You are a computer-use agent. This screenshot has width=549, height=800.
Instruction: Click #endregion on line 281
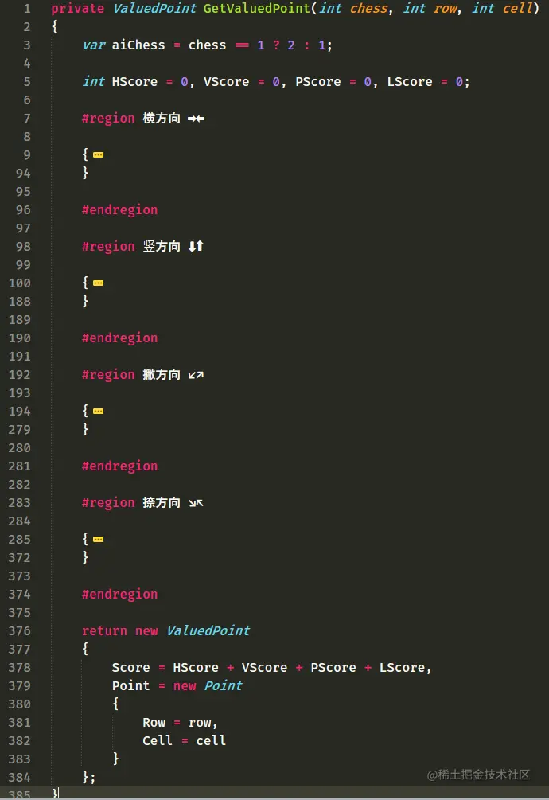[x=120, y=466]
